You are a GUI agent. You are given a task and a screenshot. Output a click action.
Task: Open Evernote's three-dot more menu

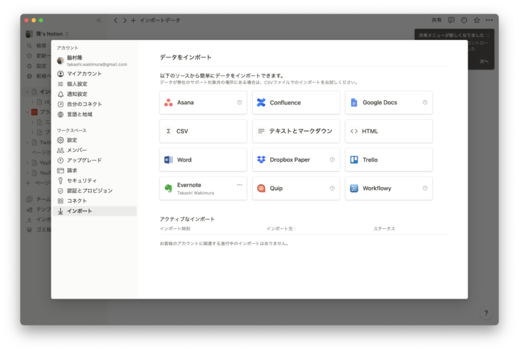tap(239, 184)
